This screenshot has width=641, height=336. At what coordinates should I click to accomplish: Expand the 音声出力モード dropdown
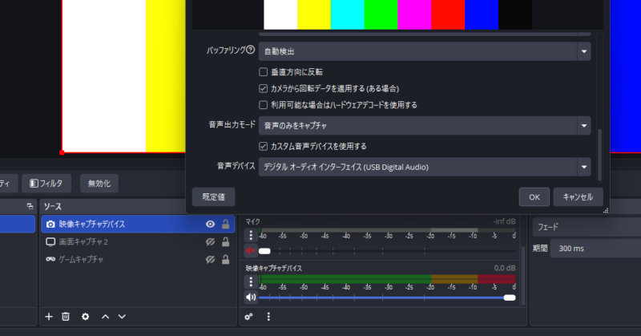(x=424, y=126)
